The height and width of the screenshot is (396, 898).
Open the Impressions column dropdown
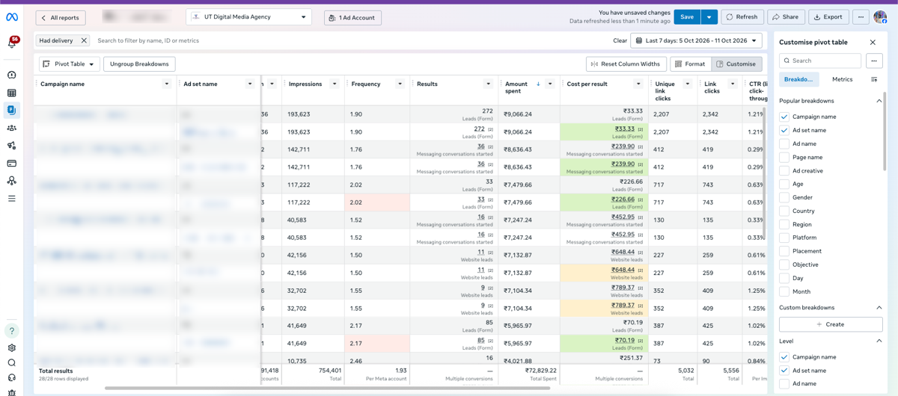pyautogui.click(x=335, y=84)
